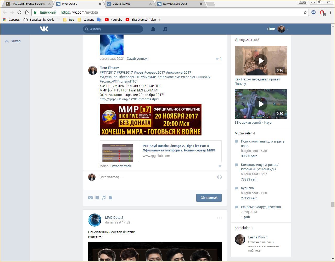
Task: Click page scrollbar thumb
Action: tap(333, 204)
